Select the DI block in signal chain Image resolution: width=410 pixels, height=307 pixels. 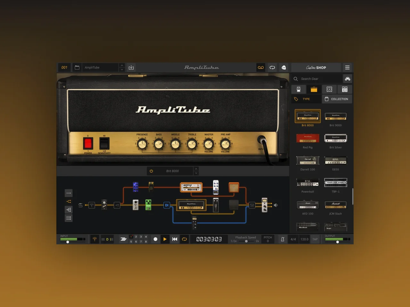[167, 205]
